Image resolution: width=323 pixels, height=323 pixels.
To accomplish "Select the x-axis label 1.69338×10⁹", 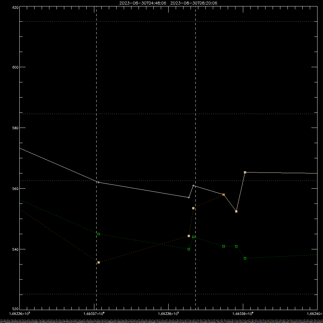I will [x=169, y=314].
